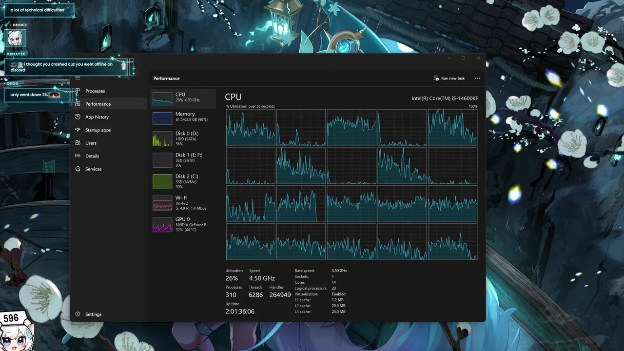Click the Cores 14 value
This screenshot has height=351, width=624.
click(333, 282)
